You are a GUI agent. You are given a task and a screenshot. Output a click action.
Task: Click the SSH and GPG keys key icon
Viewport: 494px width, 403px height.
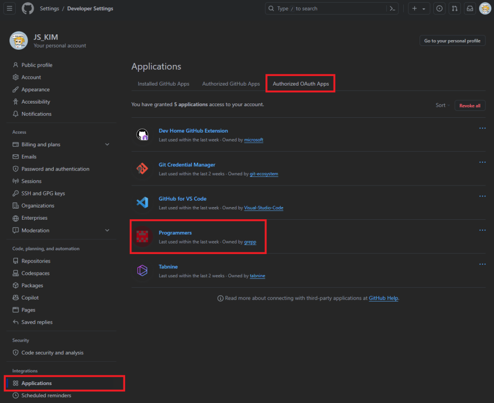click(x=15, y=193)
